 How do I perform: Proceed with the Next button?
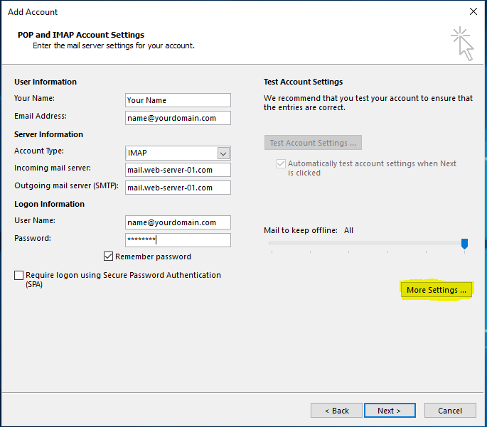pyautogui.click(x=389, y=411)
